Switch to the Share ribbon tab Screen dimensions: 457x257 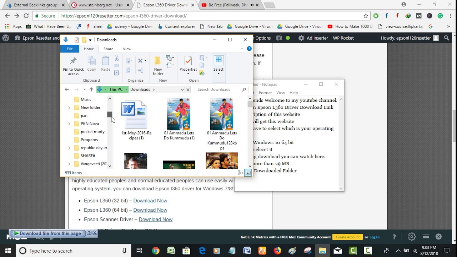(x=108, y=49)
